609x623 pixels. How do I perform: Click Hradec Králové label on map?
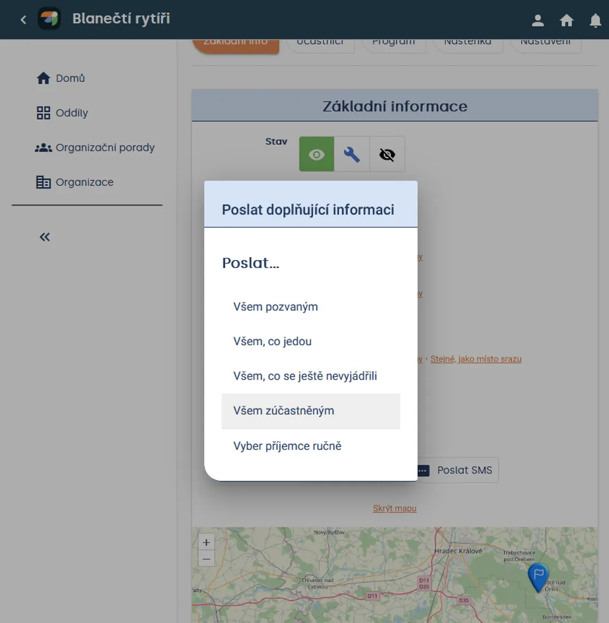458,551
